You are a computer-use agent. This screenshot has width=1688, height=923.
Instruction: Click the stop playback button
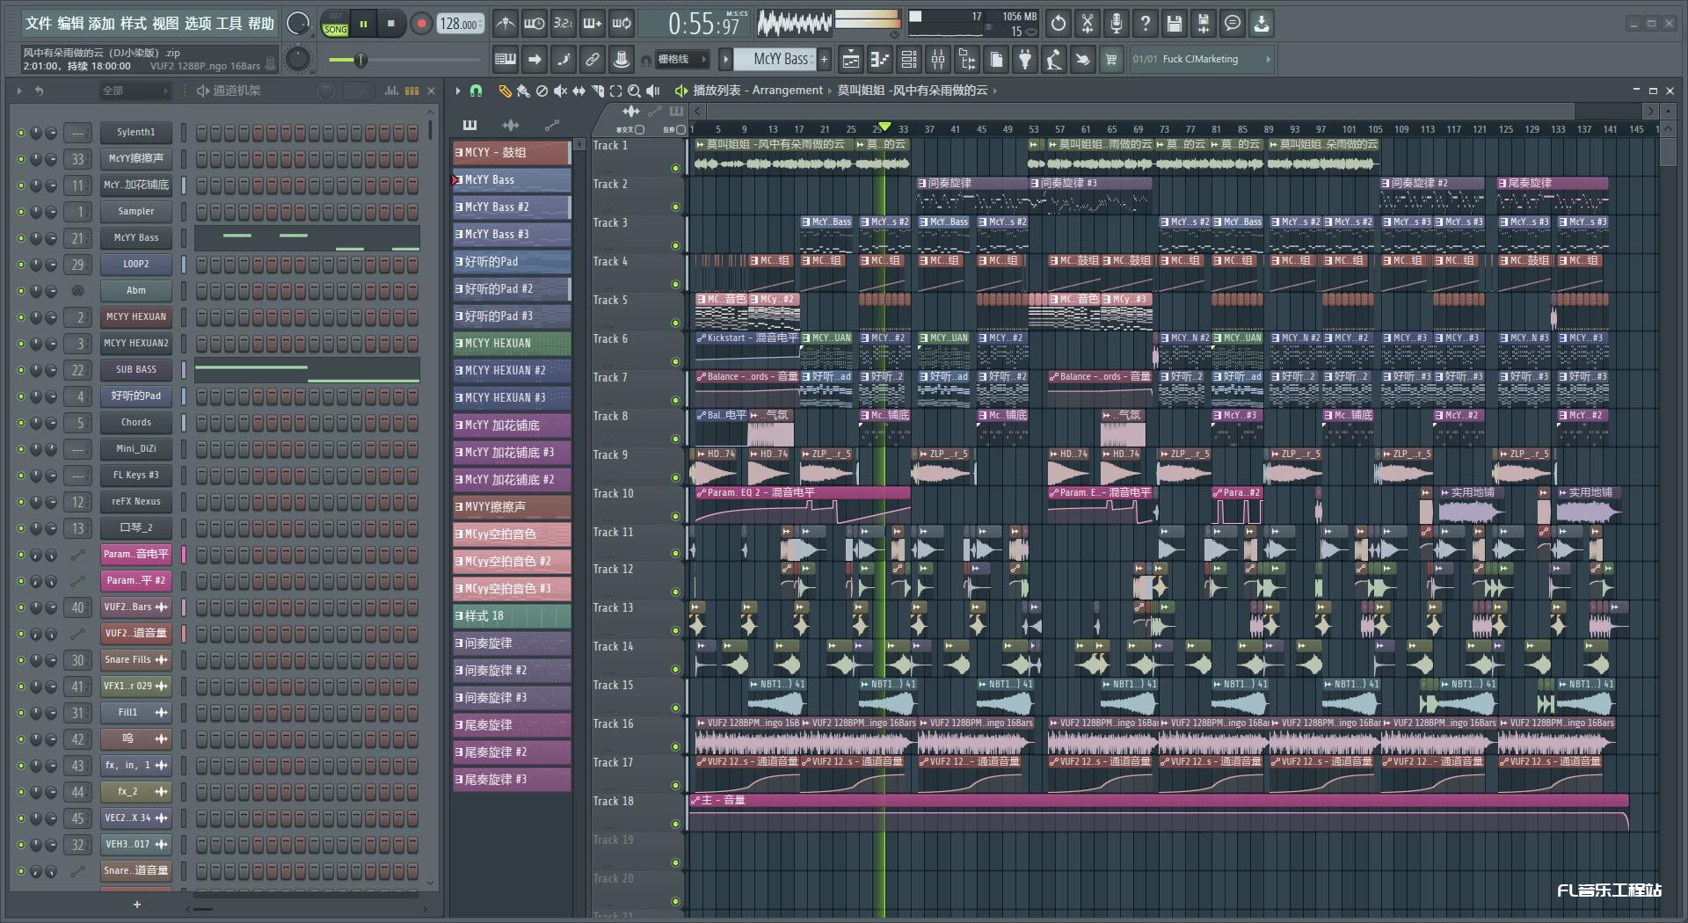coord(391,24)
